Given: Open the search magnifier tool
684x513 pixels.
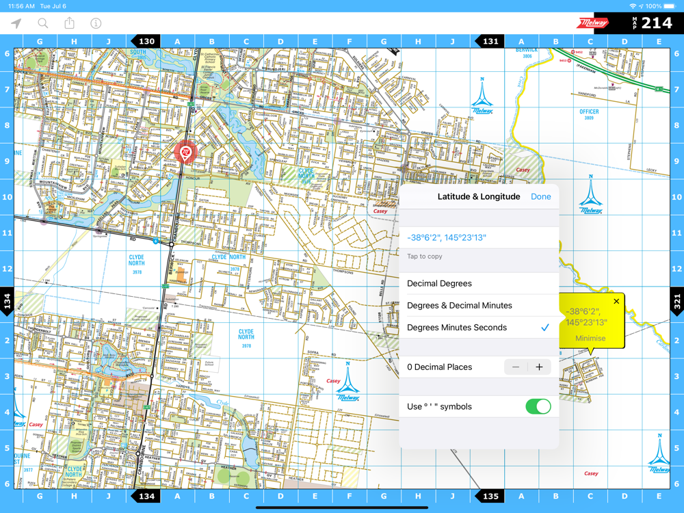Looking at the screenshot, I should (x=42, y=23).
